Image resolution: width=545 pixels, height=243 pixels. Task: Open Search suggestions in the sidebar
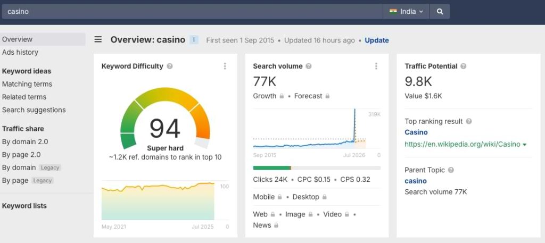click(x=34, y=110)
